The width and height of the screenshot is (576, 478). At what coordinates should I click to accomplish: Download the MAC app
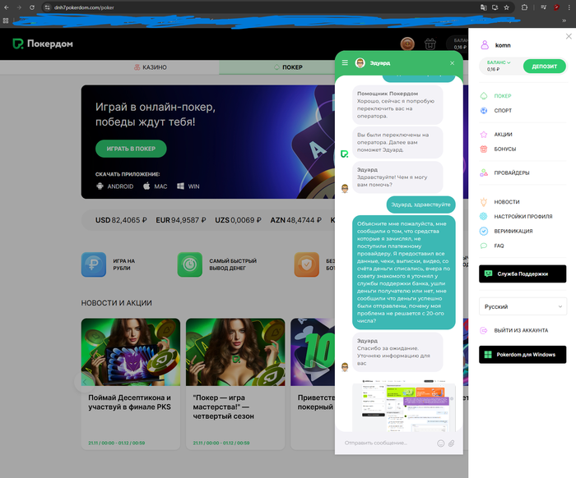point(155,186)
